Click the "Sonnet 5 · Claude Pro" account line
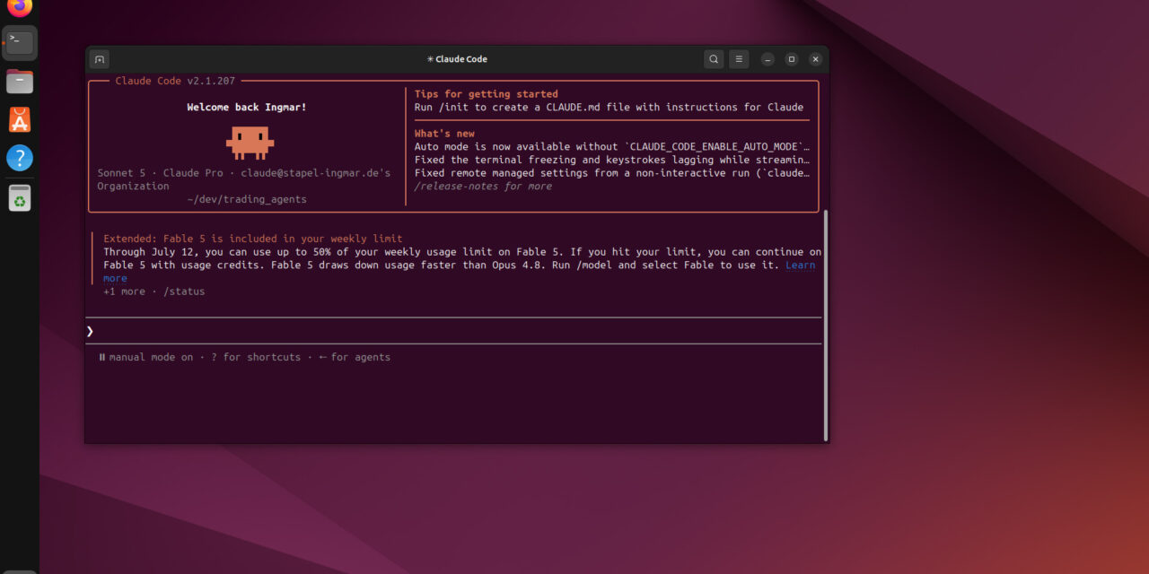 (x=244, y=173)
